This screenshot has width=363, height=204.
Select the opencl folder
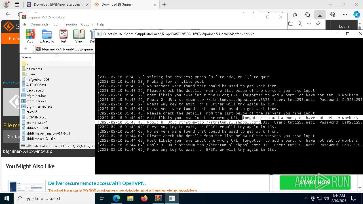pos(31,74)
